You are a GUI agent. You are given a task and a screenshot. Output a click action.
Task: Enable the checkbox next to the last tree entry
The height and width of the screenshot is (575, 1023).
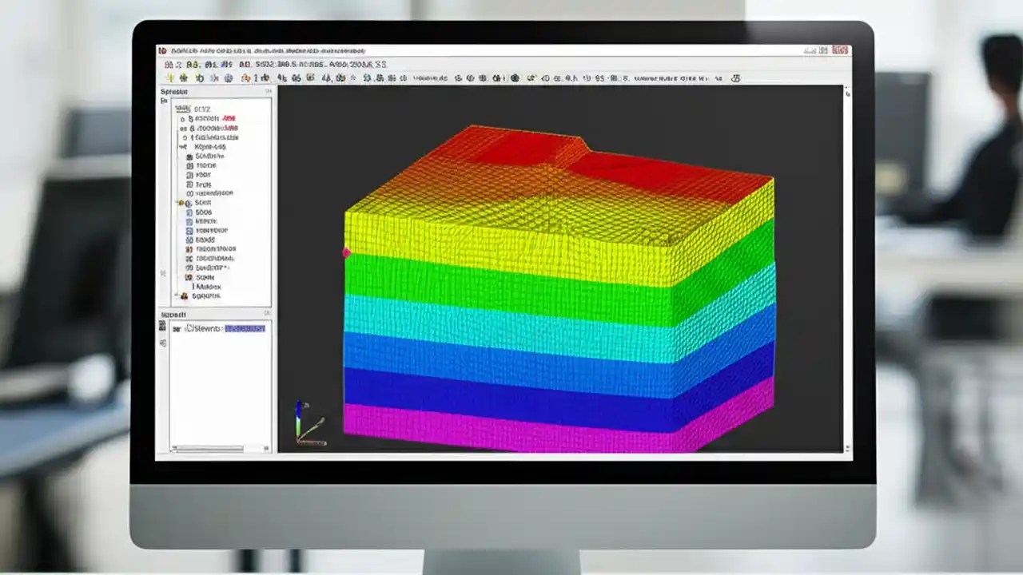pyautogui.click(x=176, y=295)
